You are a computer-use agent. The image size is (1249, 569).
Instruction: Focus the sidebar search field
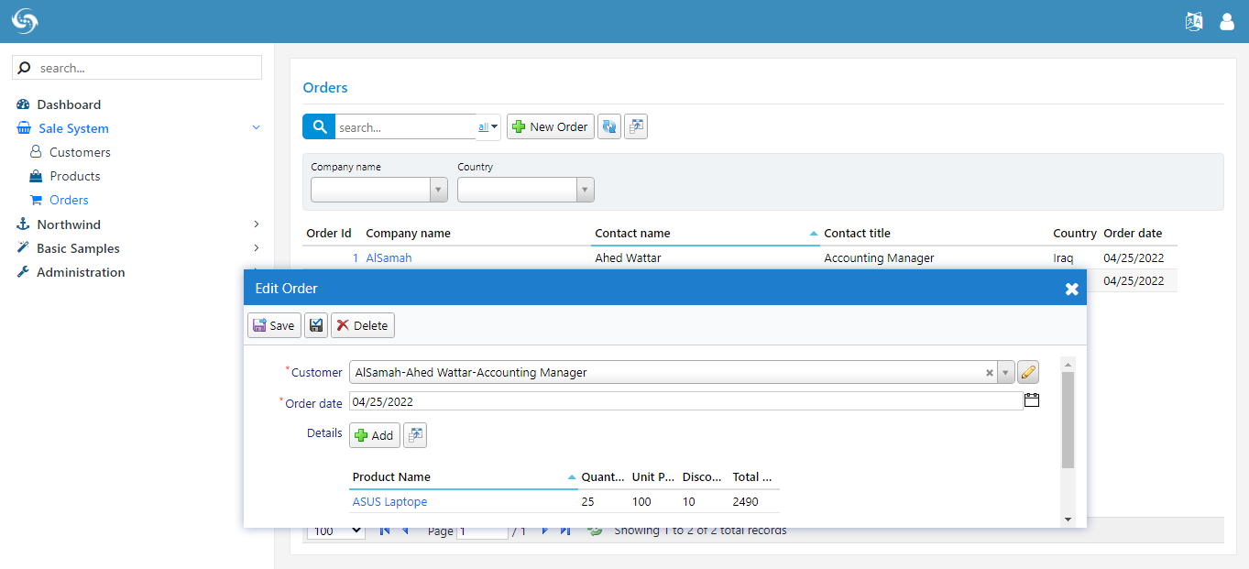click(137, 68)
